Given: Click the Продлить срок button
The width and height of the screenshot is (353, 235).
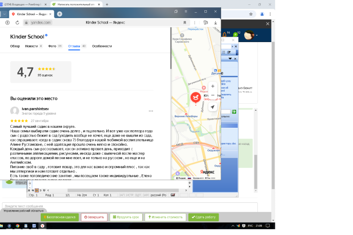Looking at the screenshot, I should (126, 217).
